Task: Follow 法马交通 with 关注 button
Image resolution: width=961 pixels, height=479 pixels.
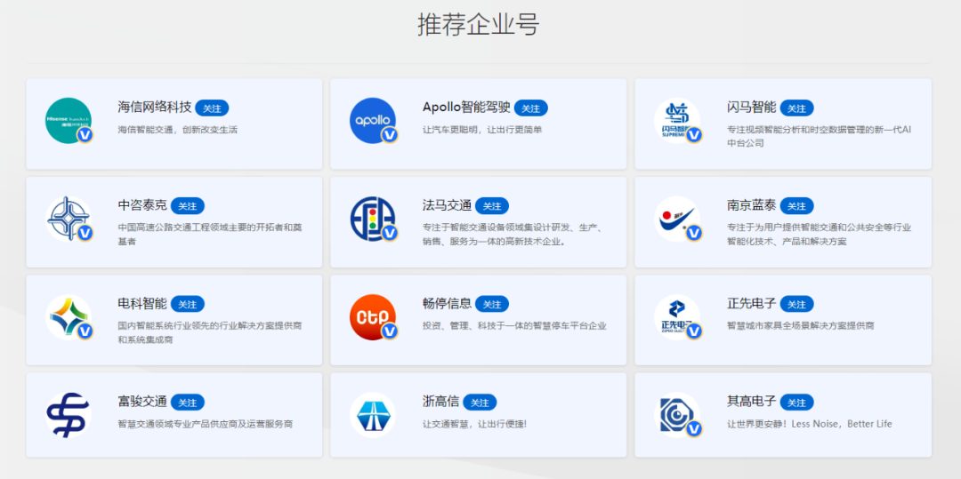Action: [492, 206]
